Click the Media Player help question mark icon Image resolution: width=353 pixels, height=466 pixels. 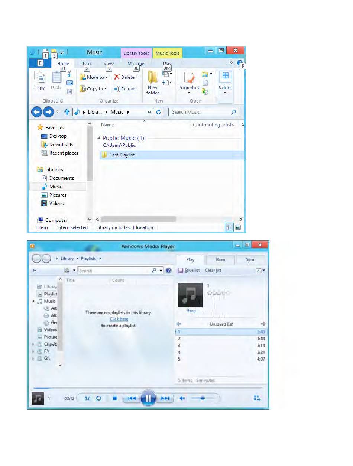pyautogui.click(x=169, y=271)
